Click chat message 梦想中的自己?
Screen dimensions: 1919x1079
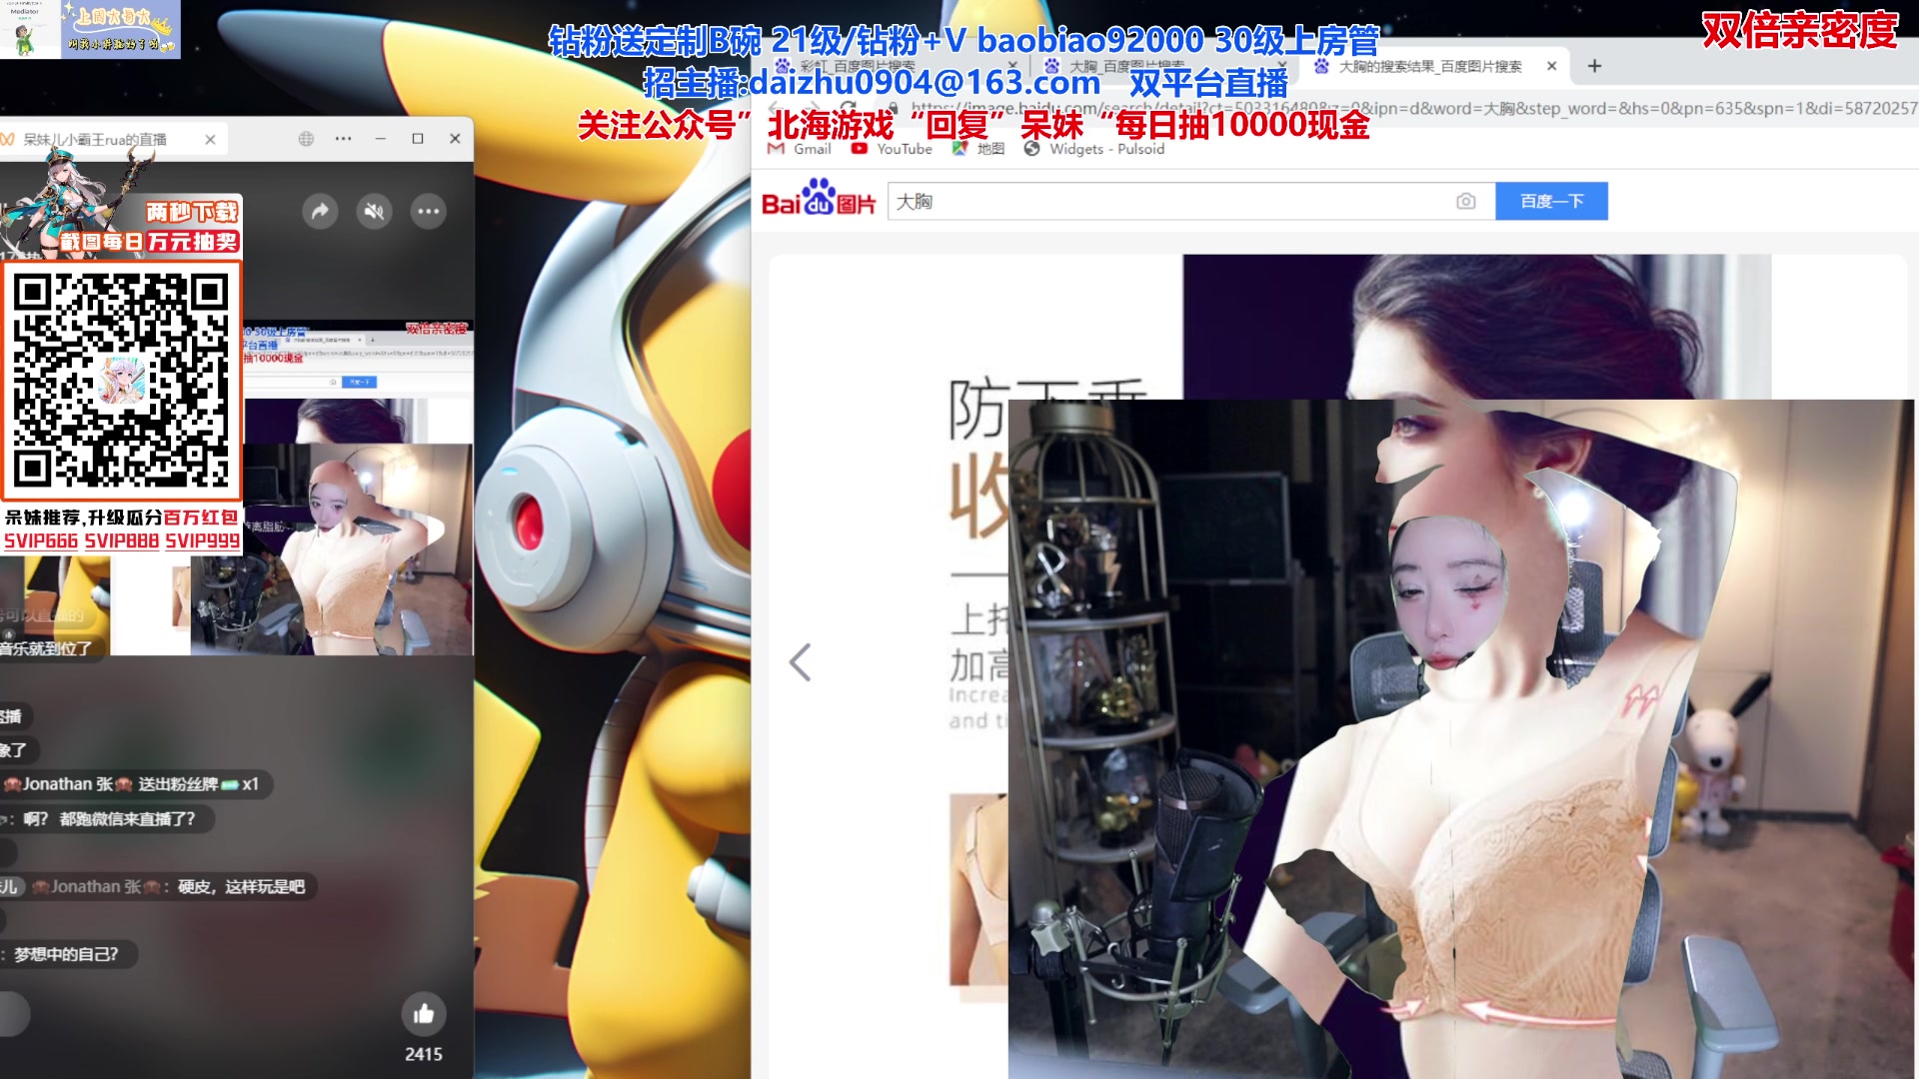click(x=66, y=954)
